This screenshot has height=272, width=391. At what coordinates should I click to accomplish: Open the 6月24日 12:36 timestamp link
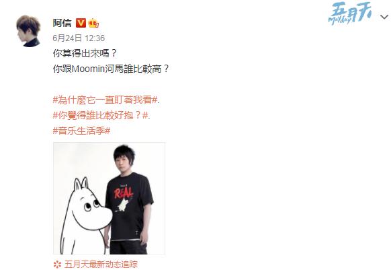pos(79,38)
